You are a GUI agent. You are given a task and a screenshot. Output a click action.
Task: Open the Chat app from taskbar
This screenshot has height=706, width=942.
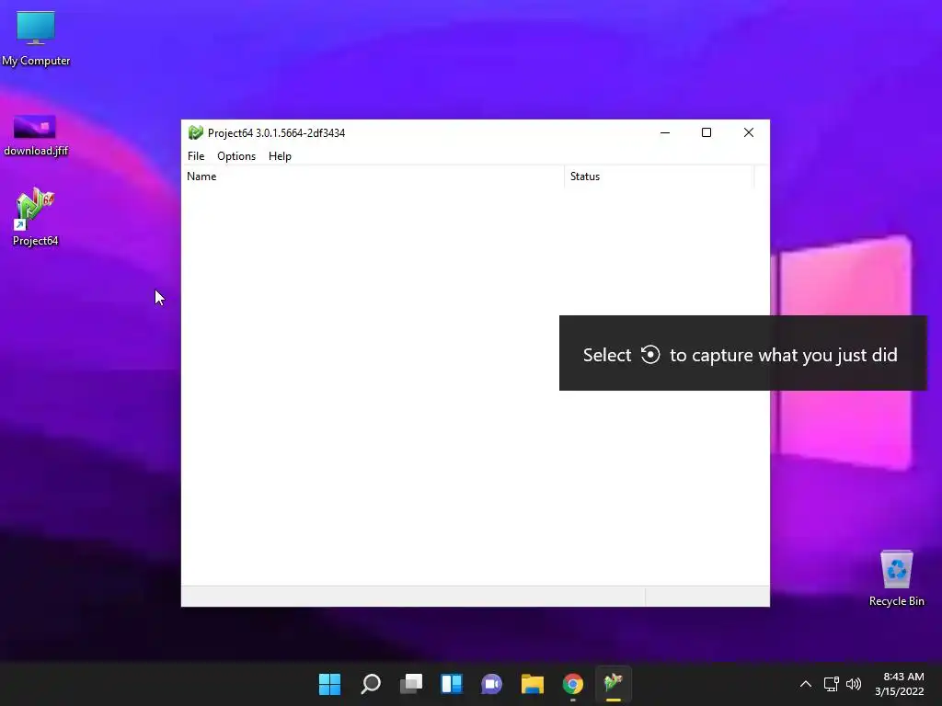tap(491, 684)
